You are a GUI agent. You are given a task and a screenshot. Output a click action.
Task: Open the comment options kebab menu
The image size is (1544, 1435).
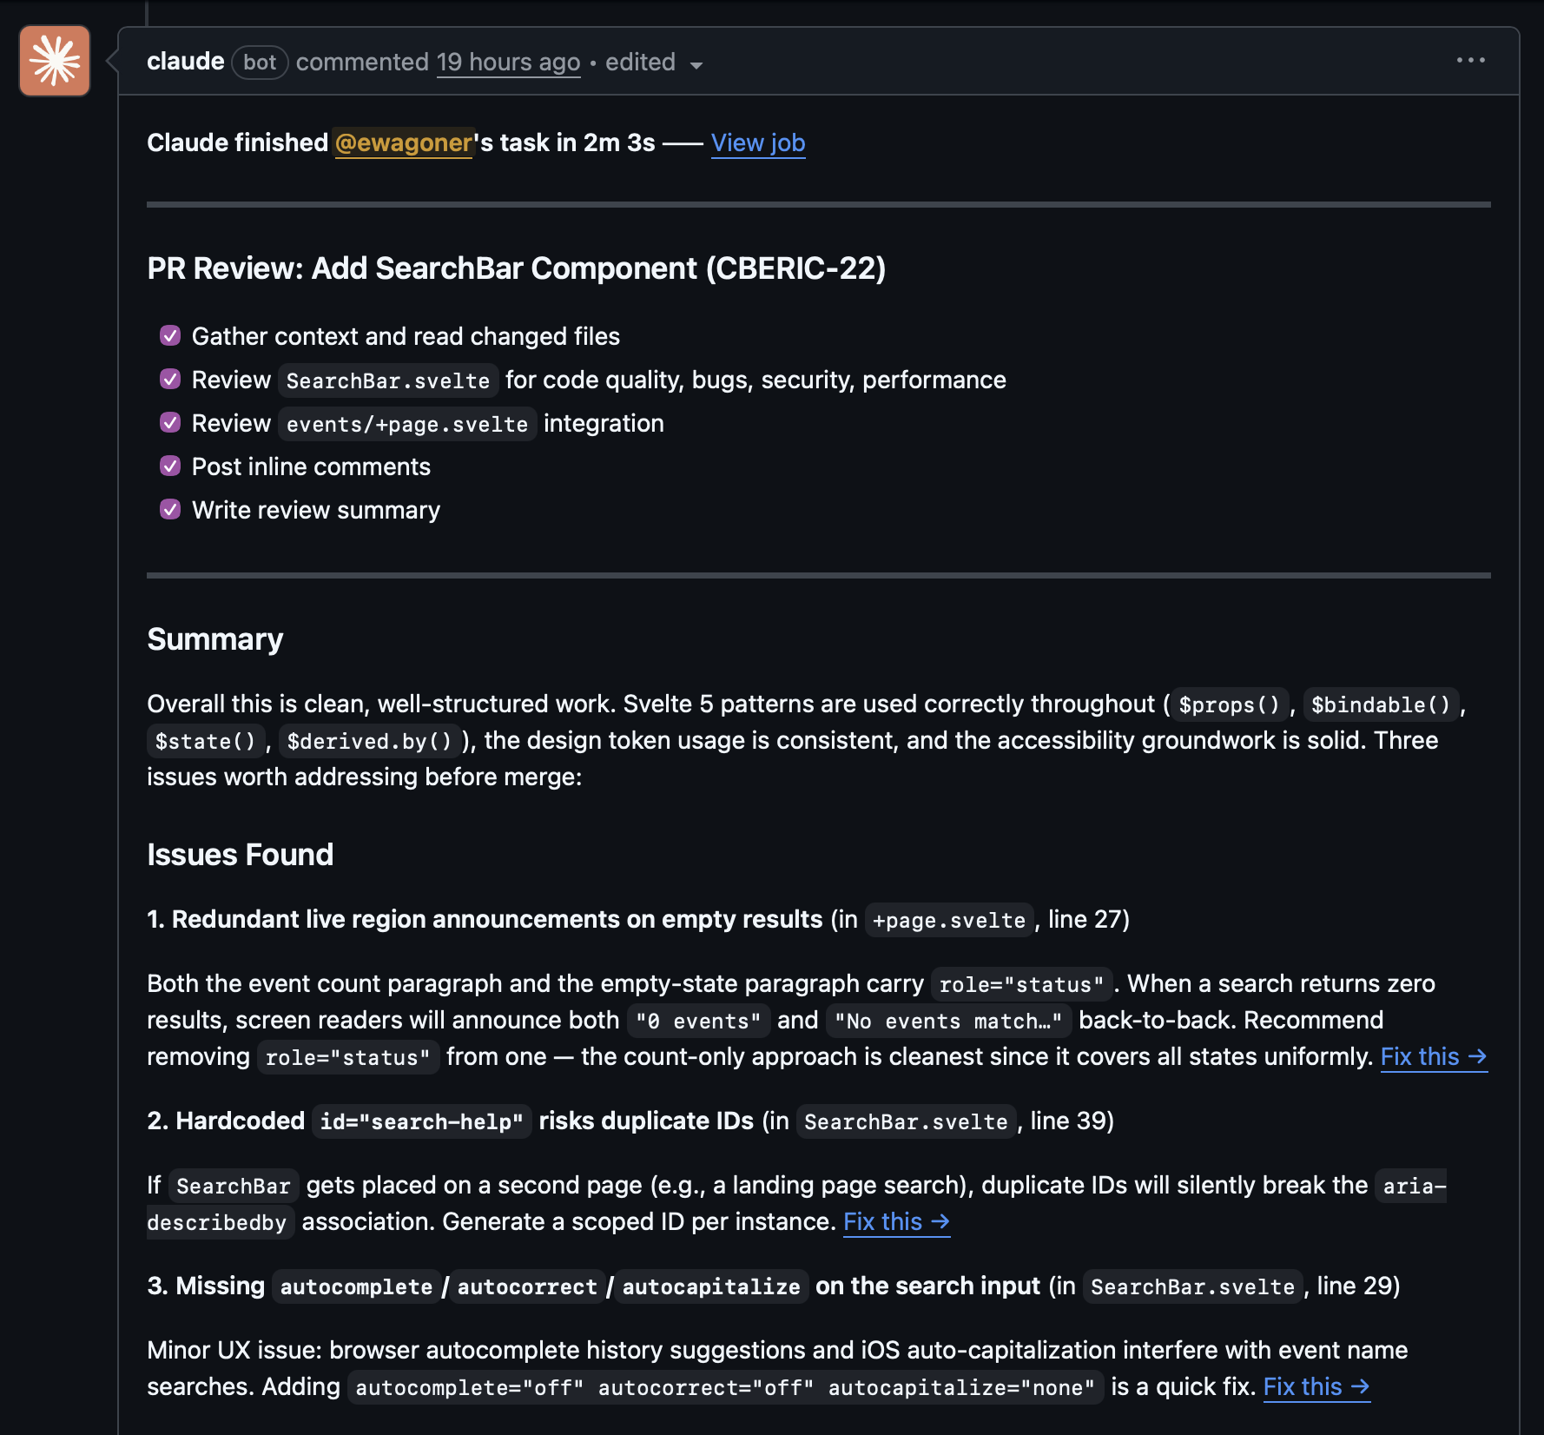point(1472,60)
